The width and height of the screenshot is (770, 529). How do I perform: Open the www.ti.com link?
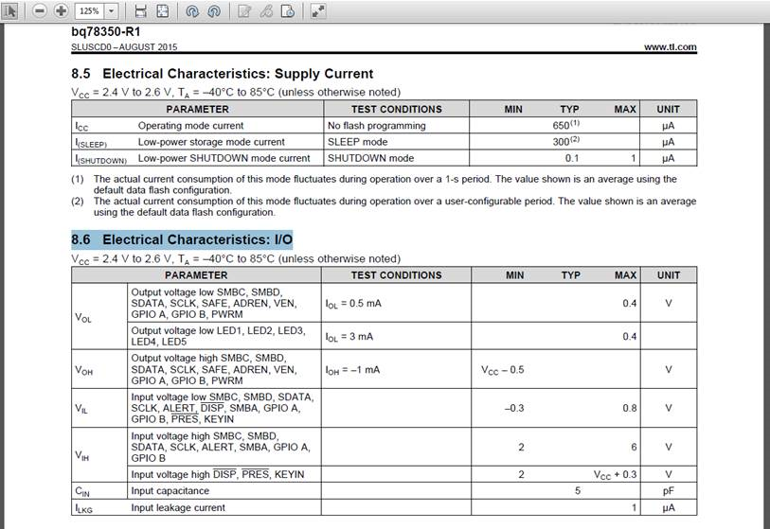tap(670, 46)
